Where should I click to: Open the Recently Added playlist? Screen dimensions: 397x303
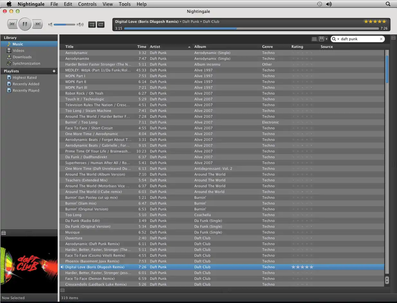[29, 84]
